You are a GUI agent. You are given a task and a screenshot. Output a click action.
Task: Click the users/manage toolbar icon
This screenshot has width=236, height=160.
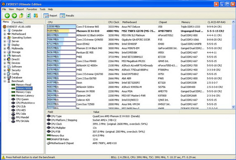[36, 16]
